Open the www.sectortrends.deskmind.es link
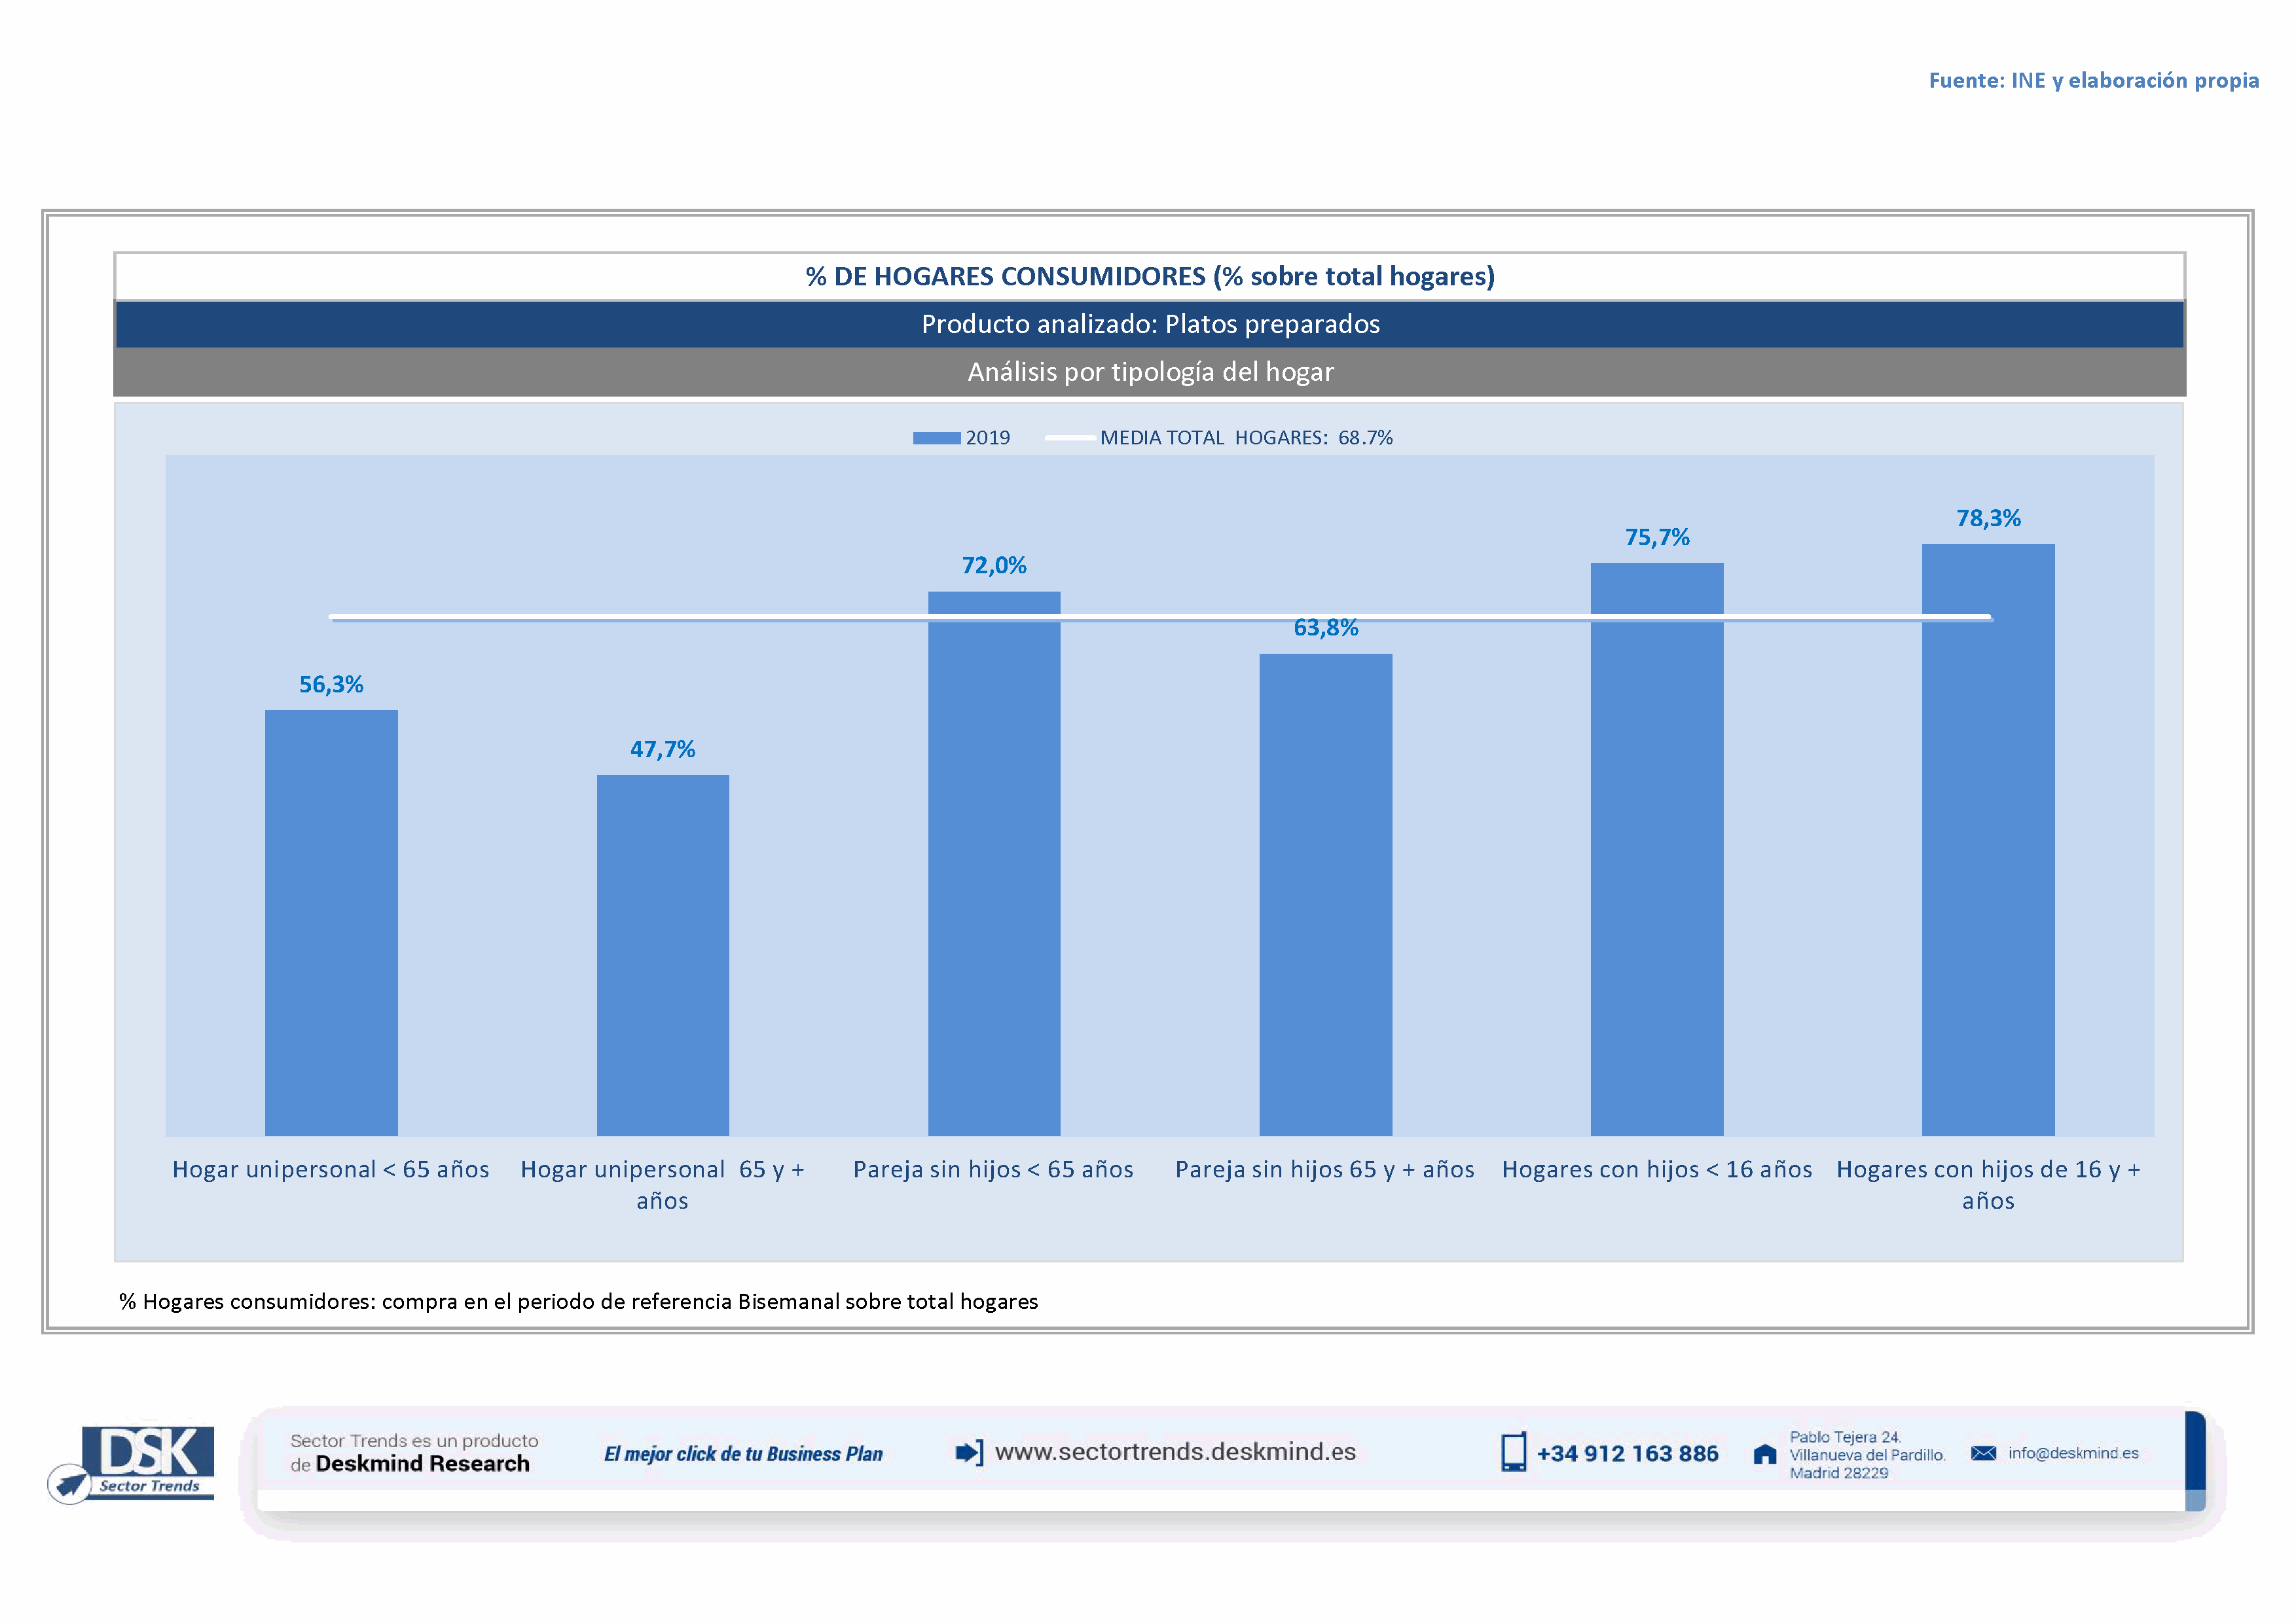2296x1623 pixels. [x=1175, y=1452]
